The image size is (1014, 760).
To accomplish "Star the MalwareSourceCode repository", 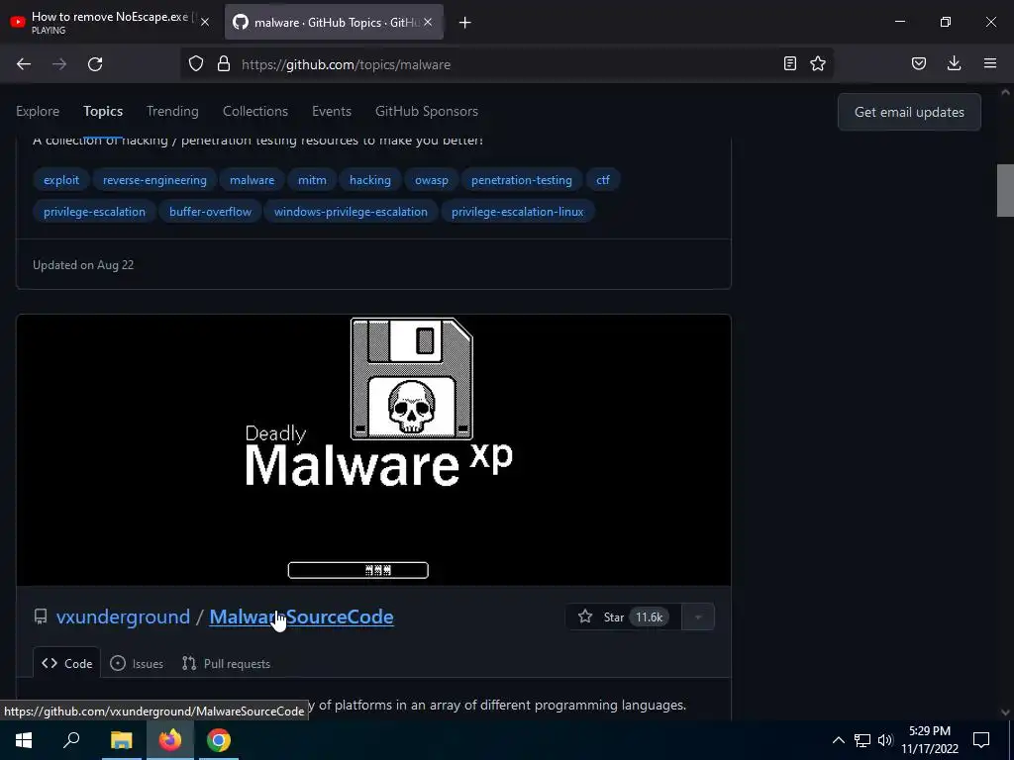I will (x=623, y=617).
